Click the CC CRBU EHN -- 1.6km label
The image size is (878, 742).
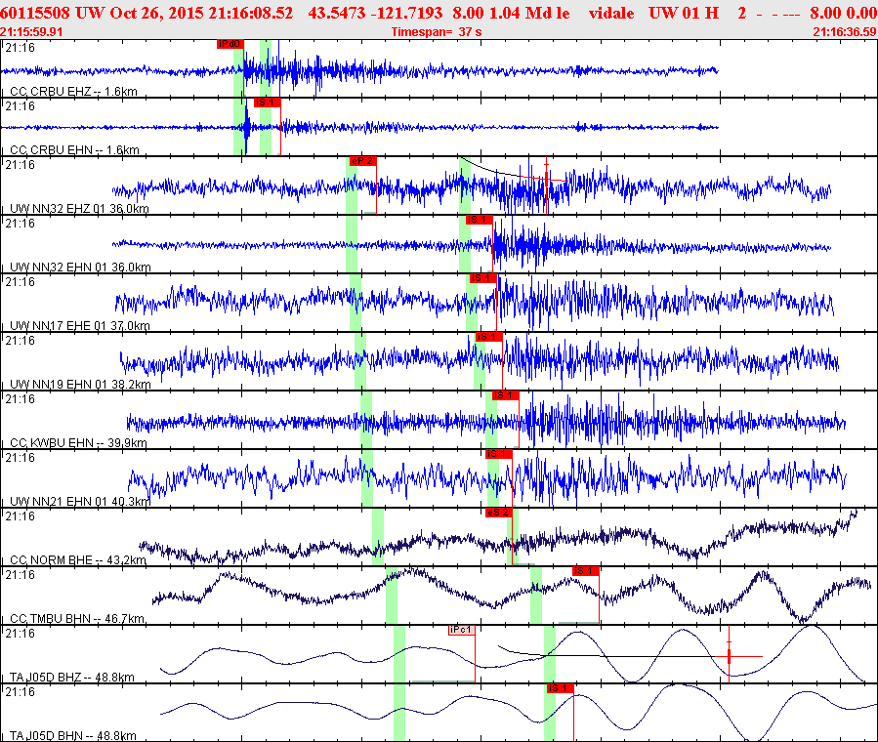[74, 150]
